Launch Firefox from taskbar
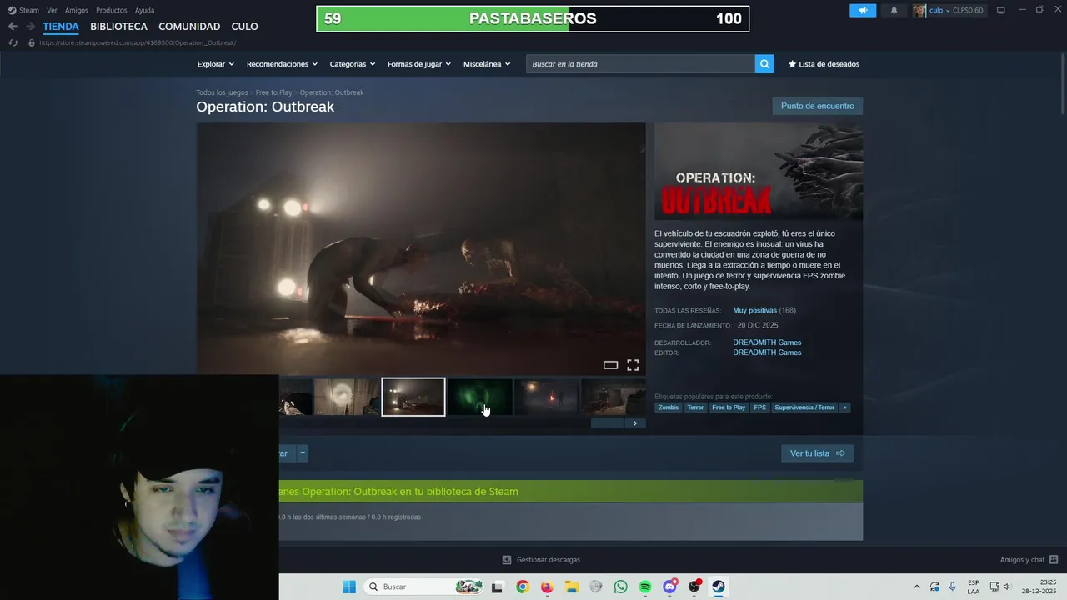The height and width of the screenshot is (600, 1067). 547,587
